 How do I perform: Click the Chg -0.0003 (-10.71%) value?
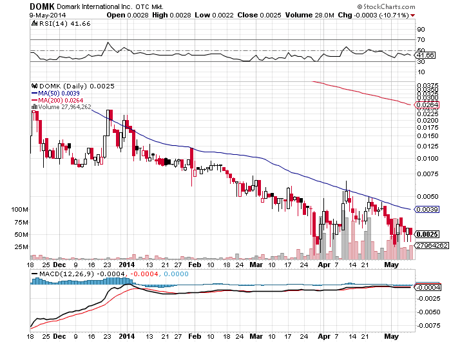click(x=373, y=15)
